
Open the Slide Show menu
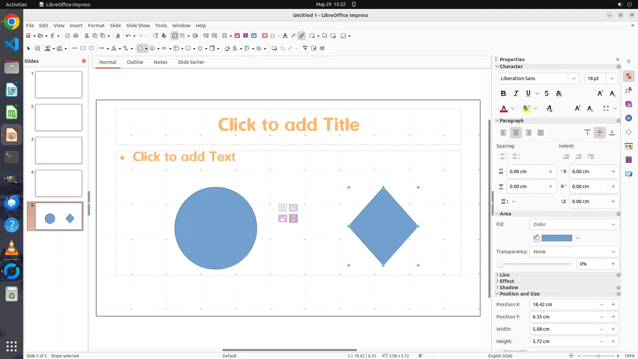[138, 26]
